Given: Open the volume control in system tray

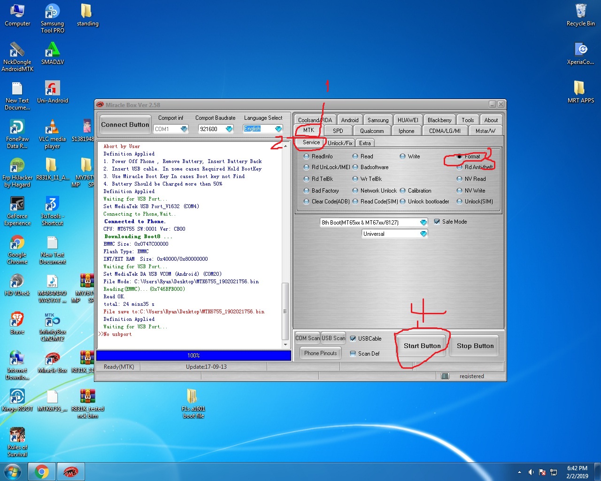Looking at the screenshot, I should coord(531,472).
